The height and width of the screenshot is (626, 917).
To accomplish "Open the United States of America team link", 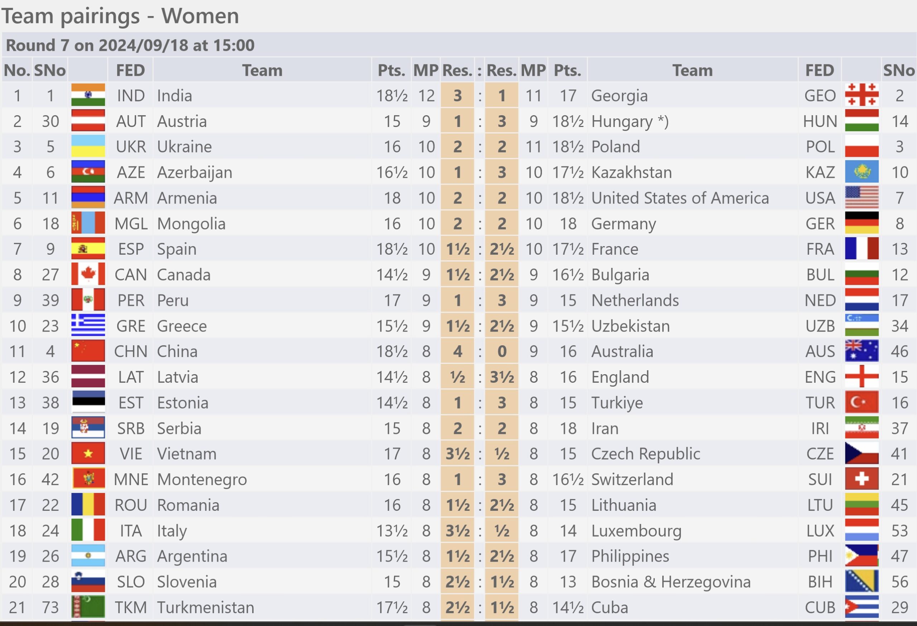I will tap(680, 198).
